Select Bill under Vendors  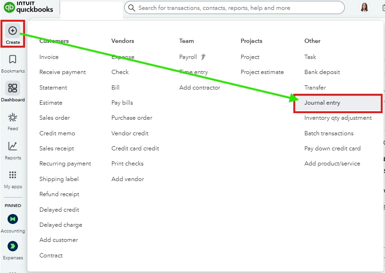(115, 88)
